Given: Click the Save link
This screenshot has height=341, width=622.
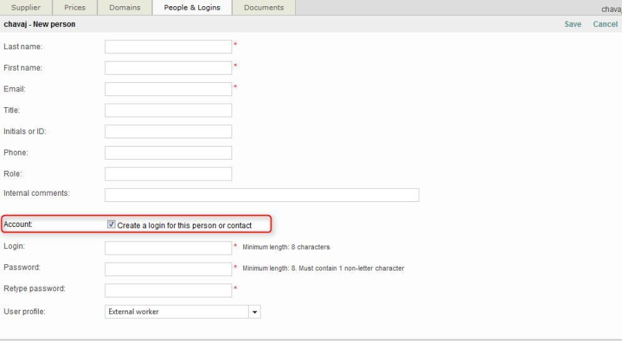Looking at the screenshot, I should pos(572,24).
